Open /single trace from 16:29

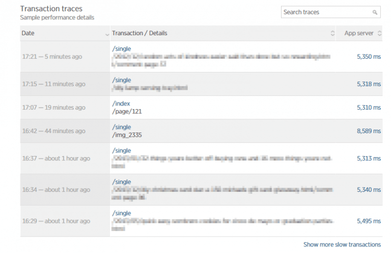tap(121, 213)
